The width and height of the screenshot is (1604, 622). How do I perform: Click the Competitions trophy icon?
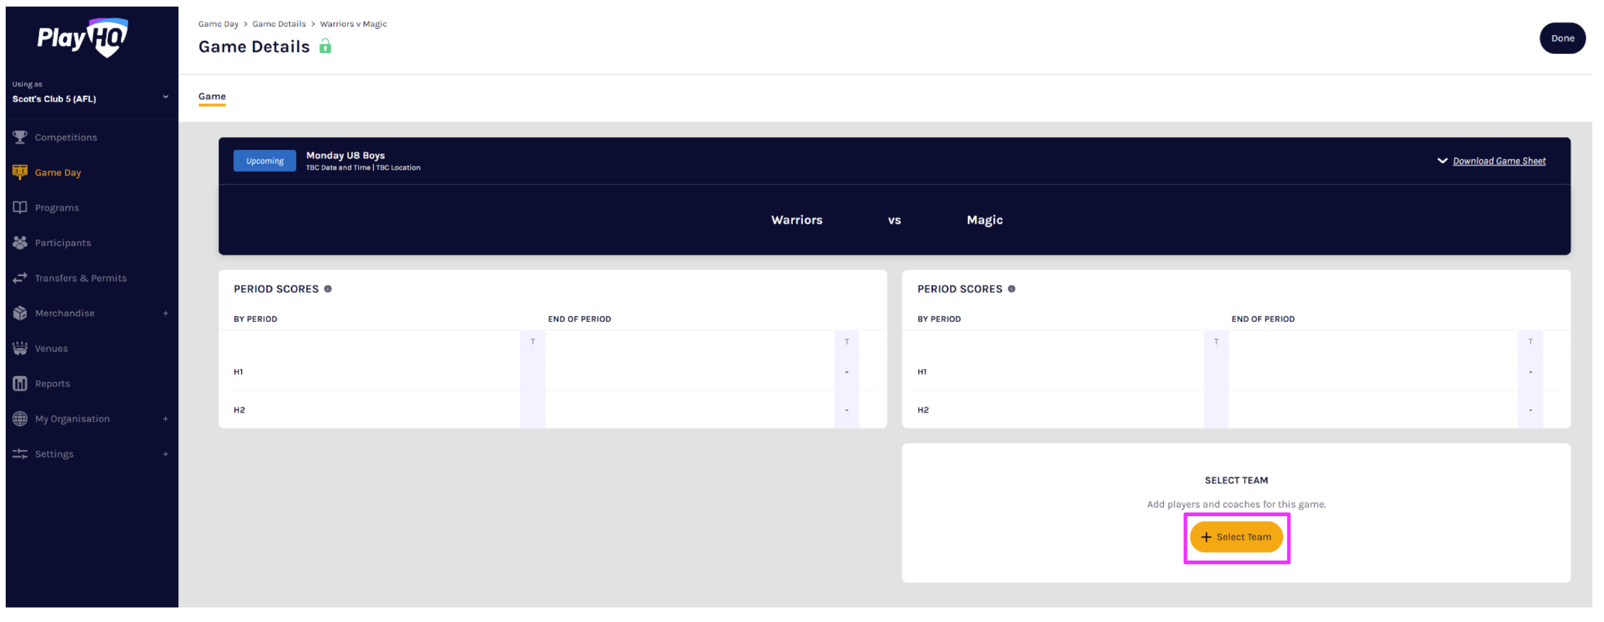[x=20, y=137]
